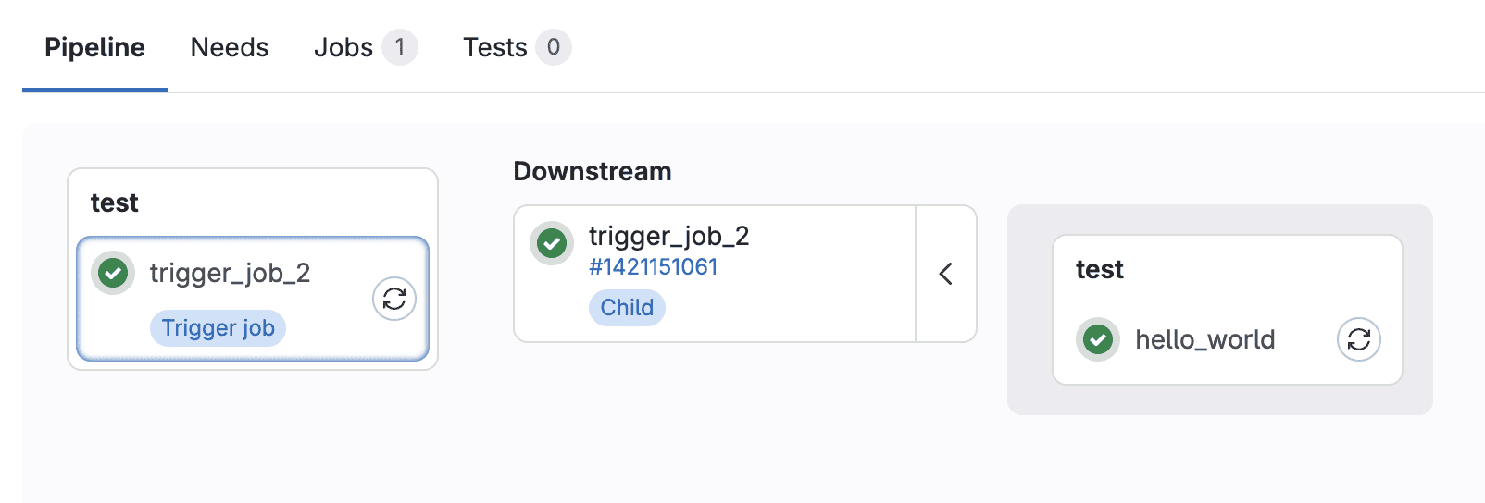Viewport: 1485px width, 503px height.
Task: Click the retry icon next to hello_world
Action: (x=1358, y=339)
